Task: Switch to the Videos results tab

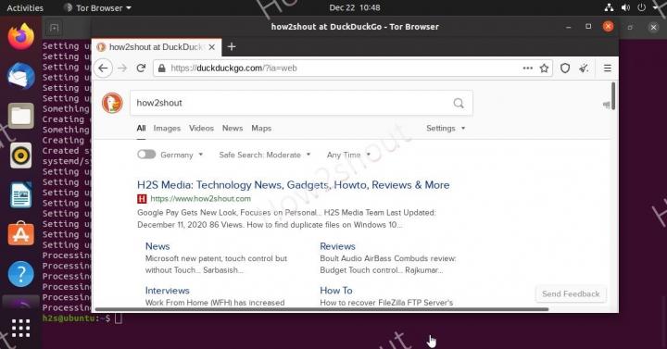Action: [x=201, y=128]
